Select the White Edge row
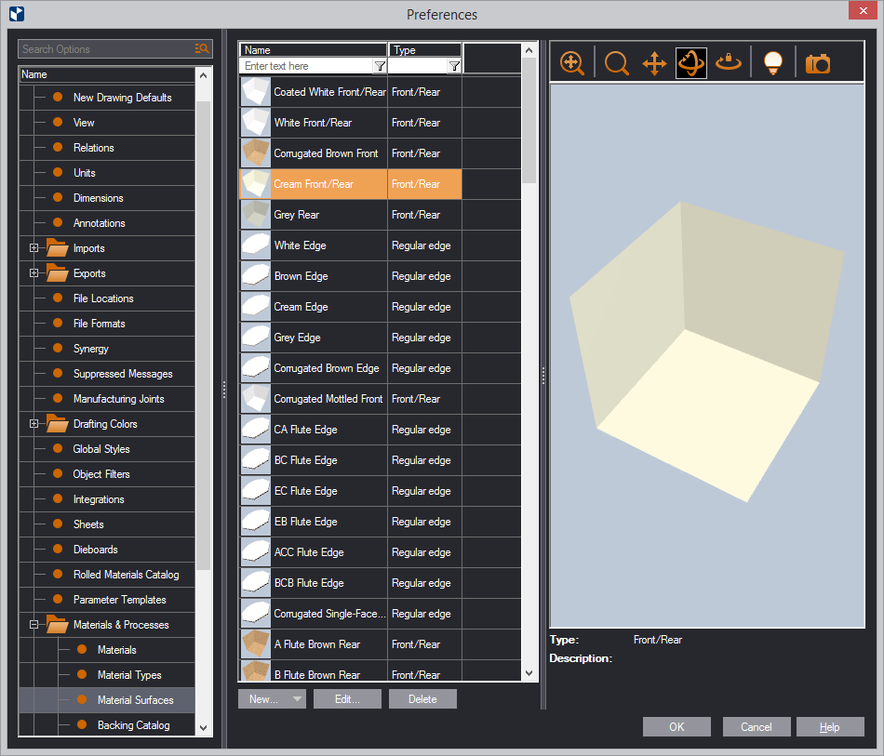 pos(351,245)
